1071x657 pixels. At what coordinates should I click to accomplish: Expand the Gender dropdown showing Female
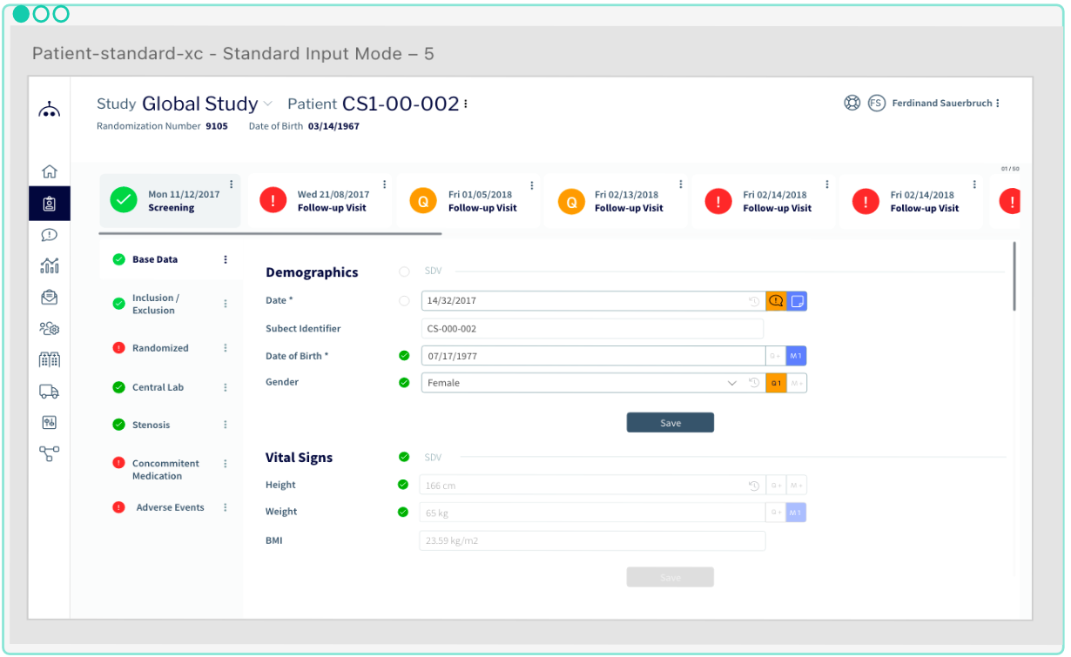[731, 383]
